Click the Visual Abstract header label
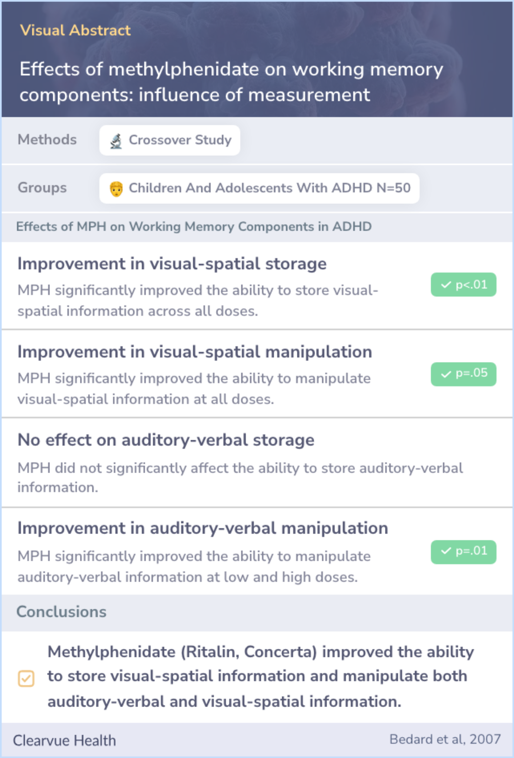 click(x=75, y=30)
